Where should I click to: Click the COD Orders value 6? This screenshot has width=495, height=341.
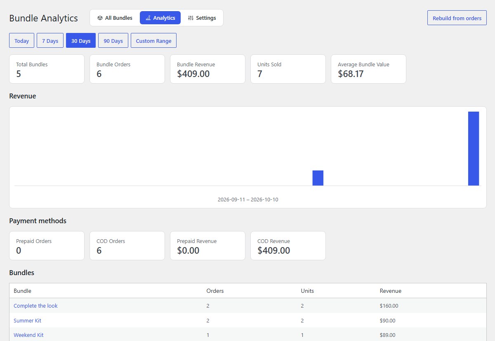tap(99, 250)
